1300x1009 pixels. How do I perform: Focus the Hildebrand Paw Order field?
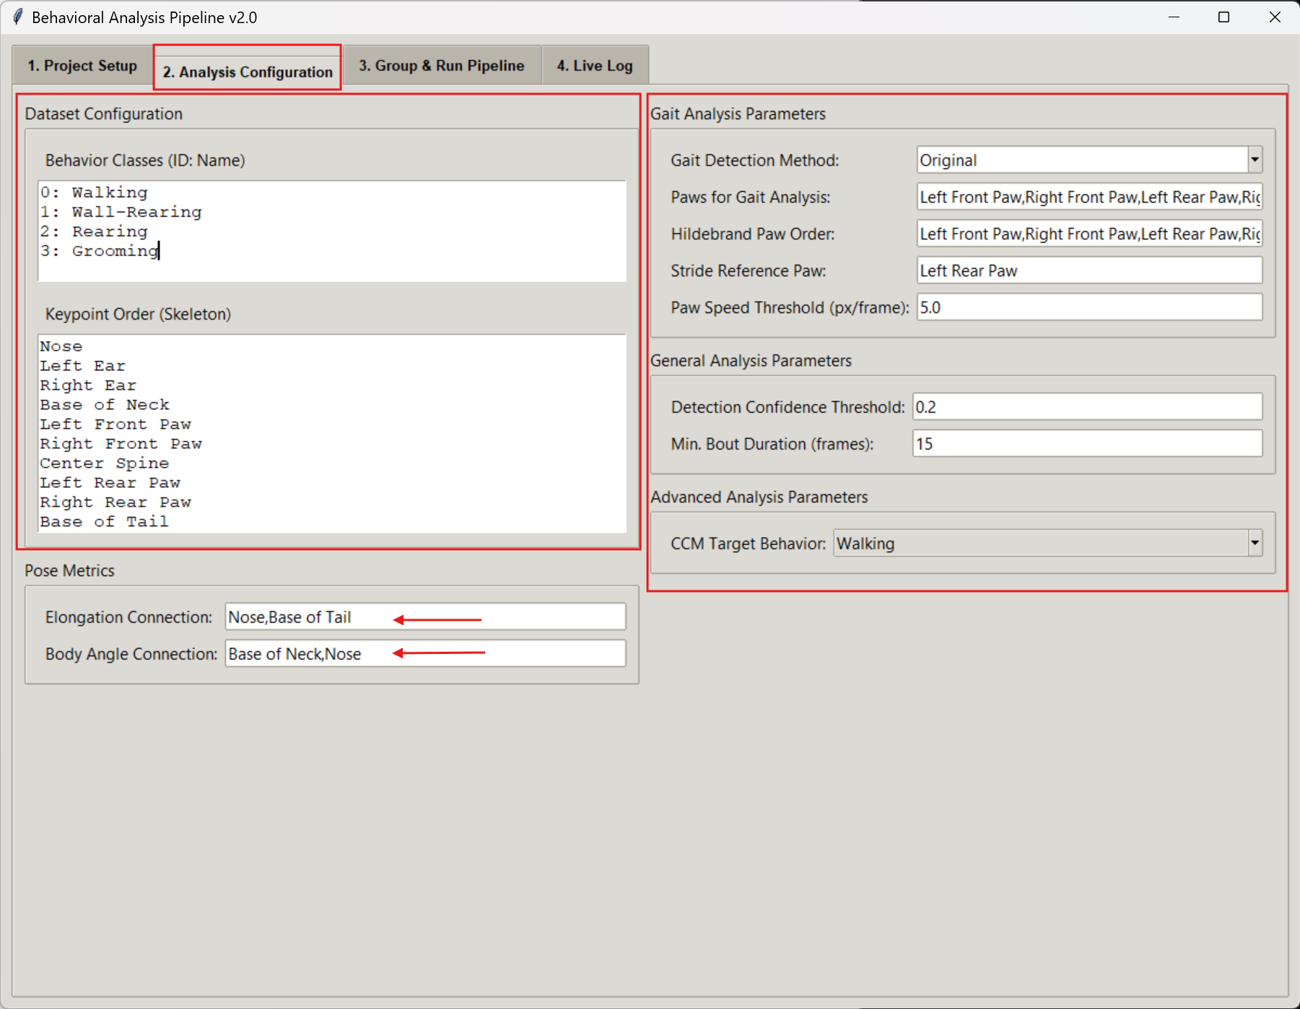click(1089, 234)
